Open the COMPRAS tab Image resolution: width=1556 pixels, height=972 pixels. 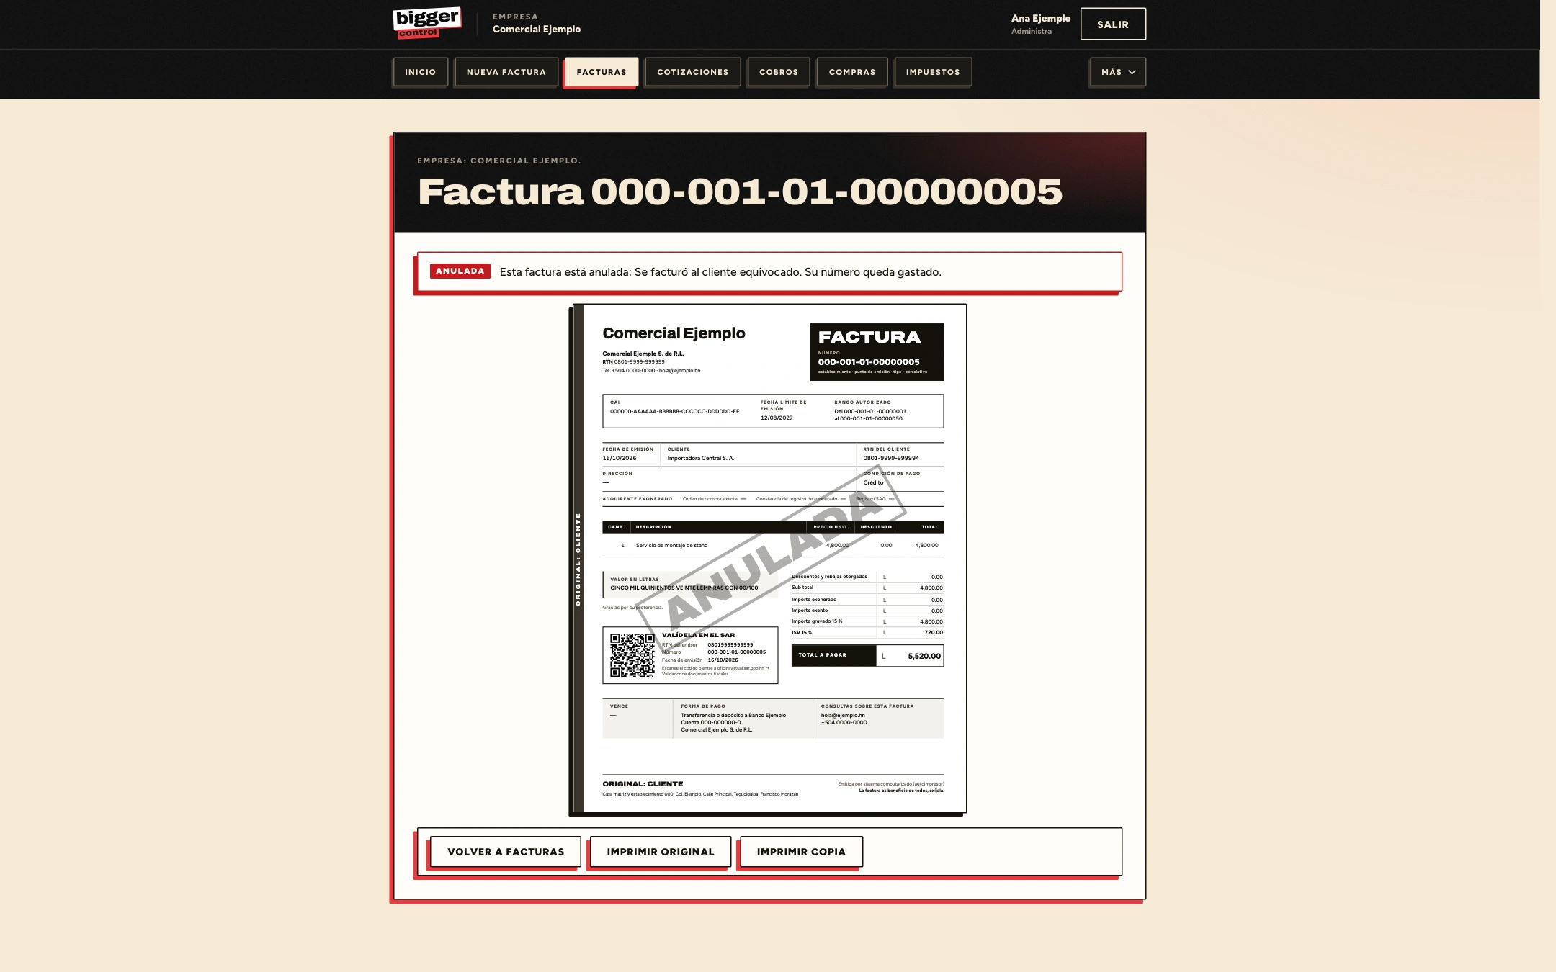pyautogui.click(x=852, y=72)
